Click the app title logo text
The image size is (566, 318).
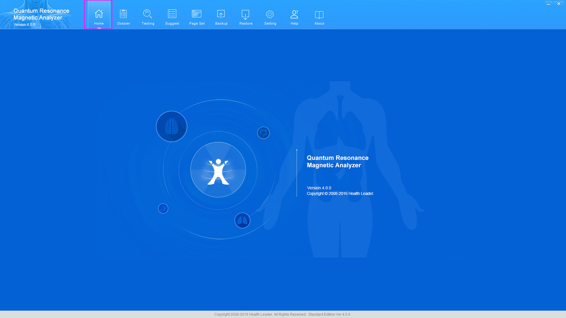(x=41, y=14)
